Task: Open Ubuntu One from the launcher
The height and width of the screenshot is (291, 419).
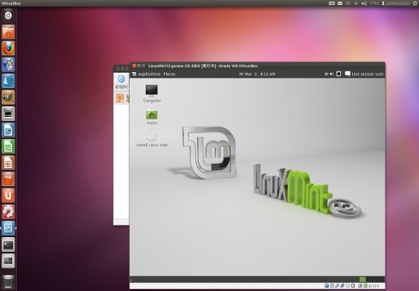Action: click(x=8, y=196)
